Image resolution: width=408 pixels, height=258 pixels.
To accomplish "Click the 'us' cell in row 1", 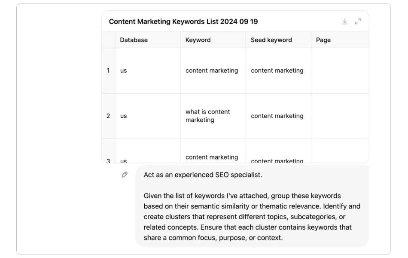I will click(x=148, y=71).
